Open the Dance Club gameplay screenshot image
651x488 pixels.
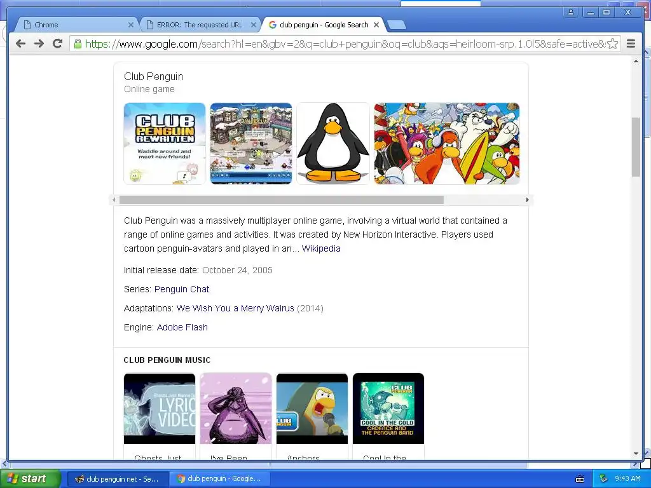click(x=250, y=143)
